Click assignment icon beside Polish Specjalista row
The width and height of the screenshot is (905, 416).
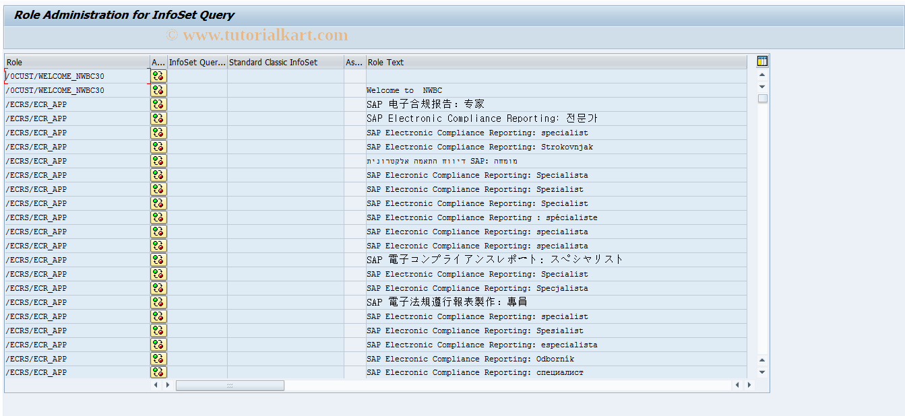pos(158,287)
